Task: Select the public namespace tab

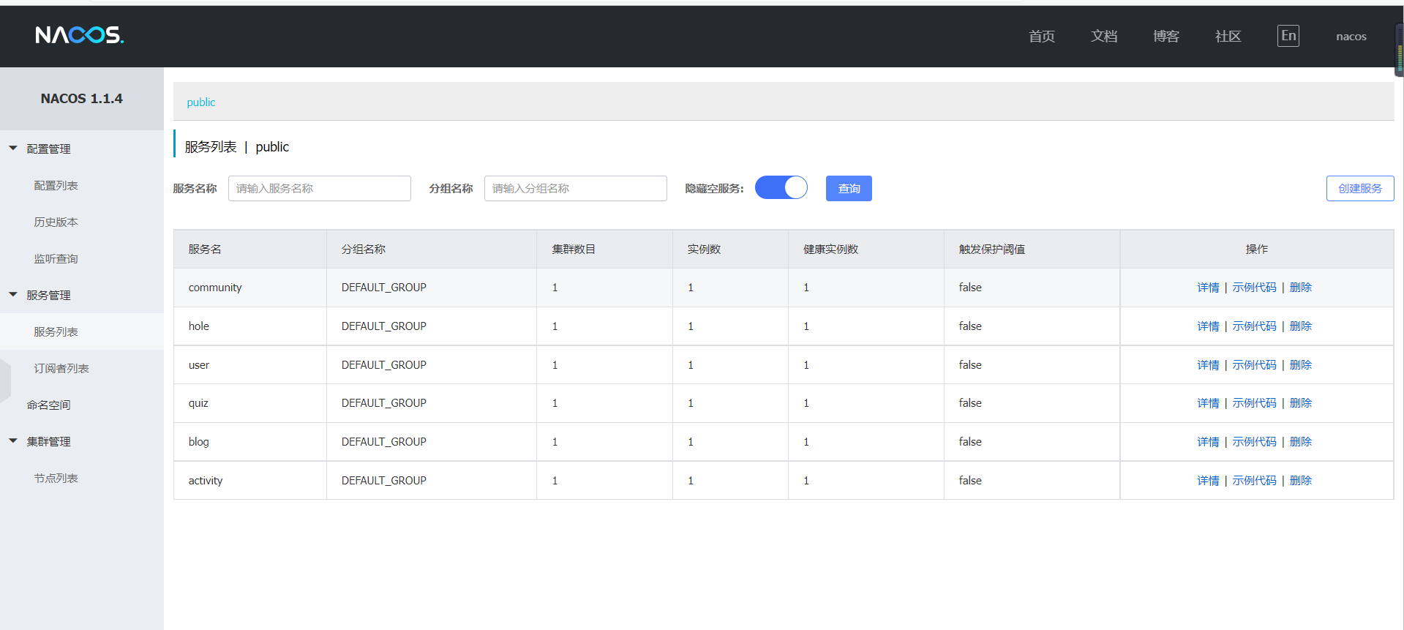Action: [x=201, y=102]
